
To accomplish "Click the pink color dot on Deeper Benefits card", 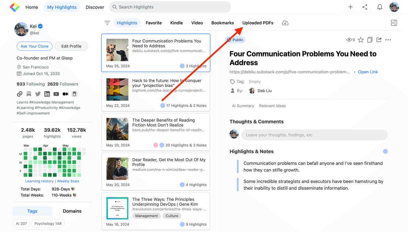I will (156, 145).
